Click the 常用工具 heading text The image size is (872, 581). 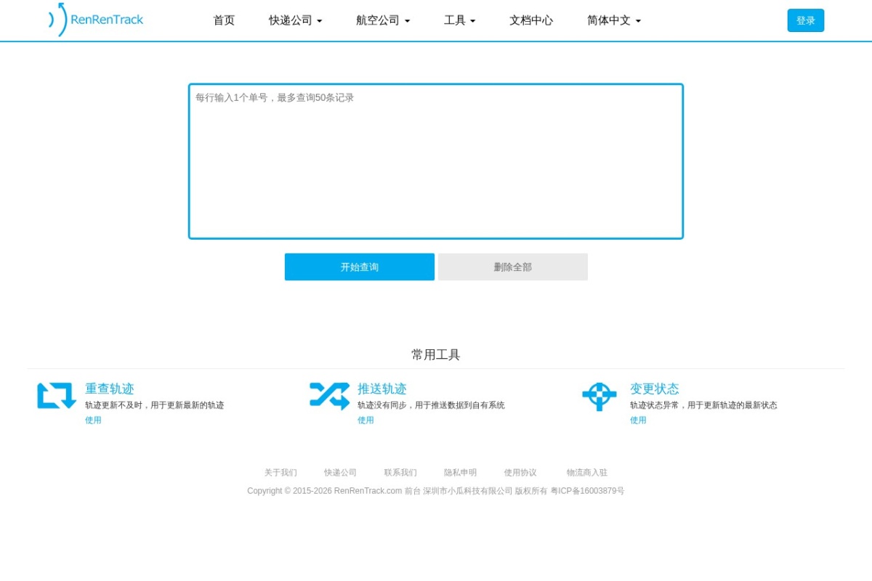[436, 354]
